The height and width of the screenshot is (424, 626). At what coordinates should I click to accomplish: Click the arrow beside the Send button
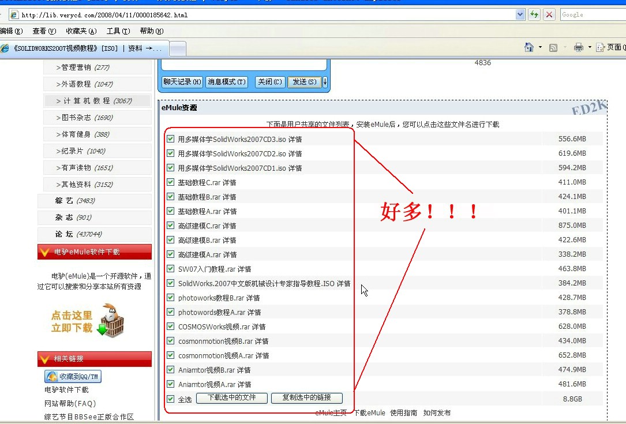tap(325, 82)
